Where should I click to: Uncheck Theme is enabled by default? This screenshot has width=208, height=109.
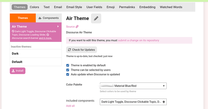pos(68,65)
